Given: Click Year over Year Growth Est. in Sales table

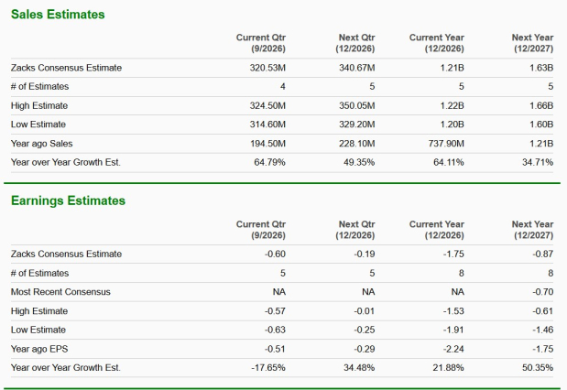Looking at the screenshot, I should [65, 162].
